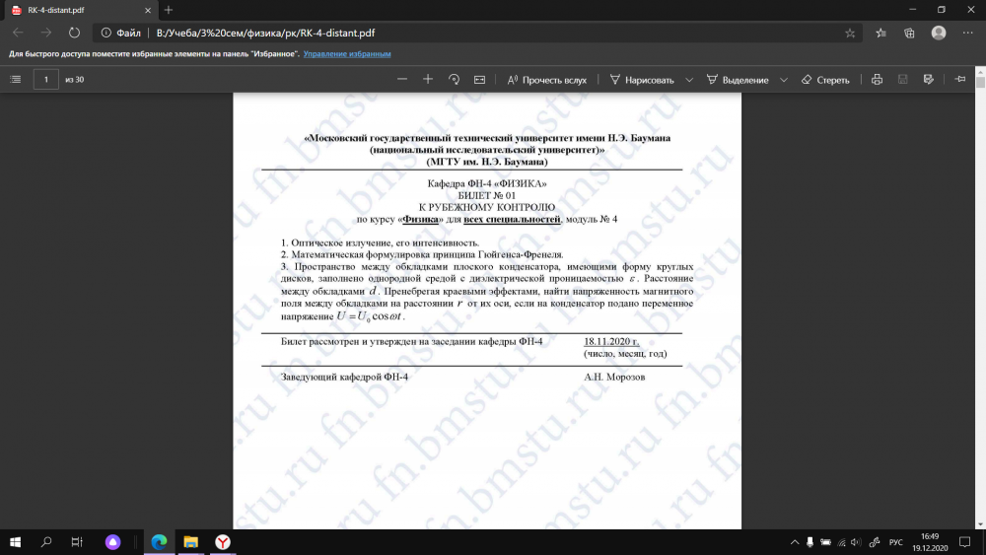The image size is (986, 555).
Task: Rotate the PDF page
Action: [454, 79]
